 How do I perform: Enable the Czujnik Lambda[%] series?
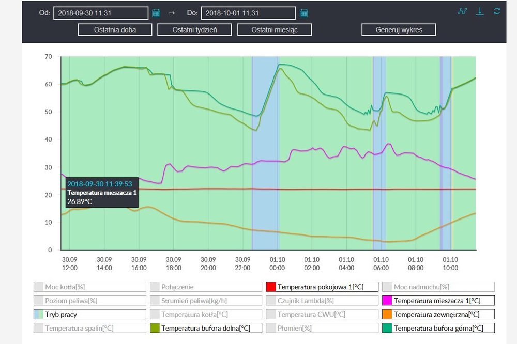322,300
